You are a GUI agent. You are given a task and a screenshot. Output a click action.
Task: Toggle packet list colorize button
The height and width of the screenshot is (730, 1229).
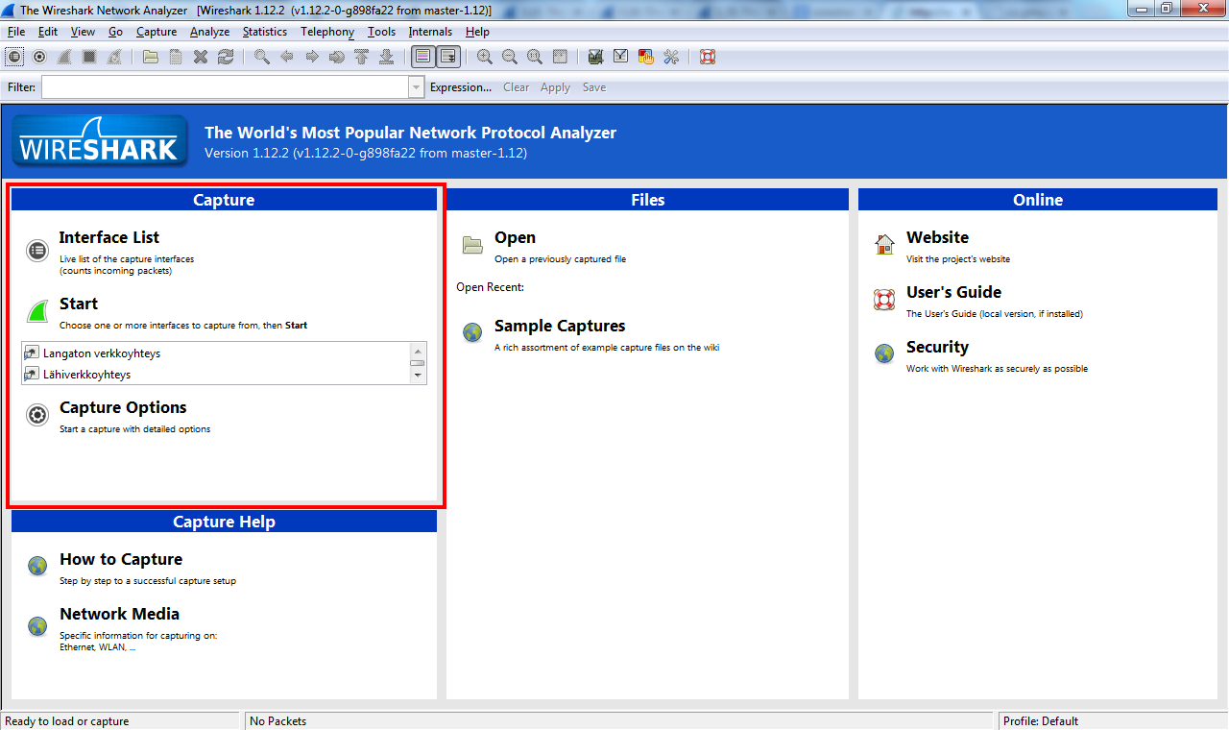422,57
